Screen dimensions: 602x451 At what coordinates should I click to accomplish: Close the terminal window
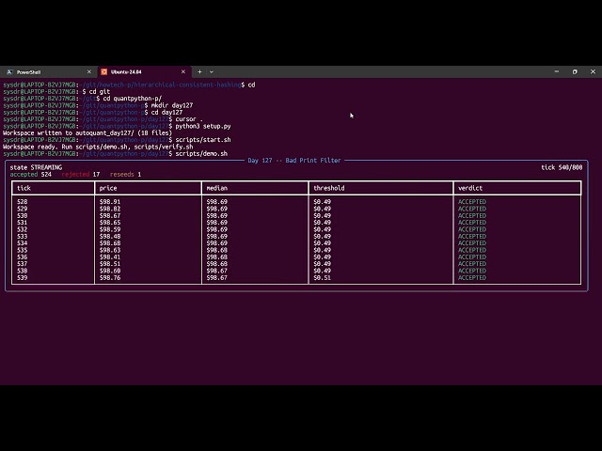tap(593, 71)
